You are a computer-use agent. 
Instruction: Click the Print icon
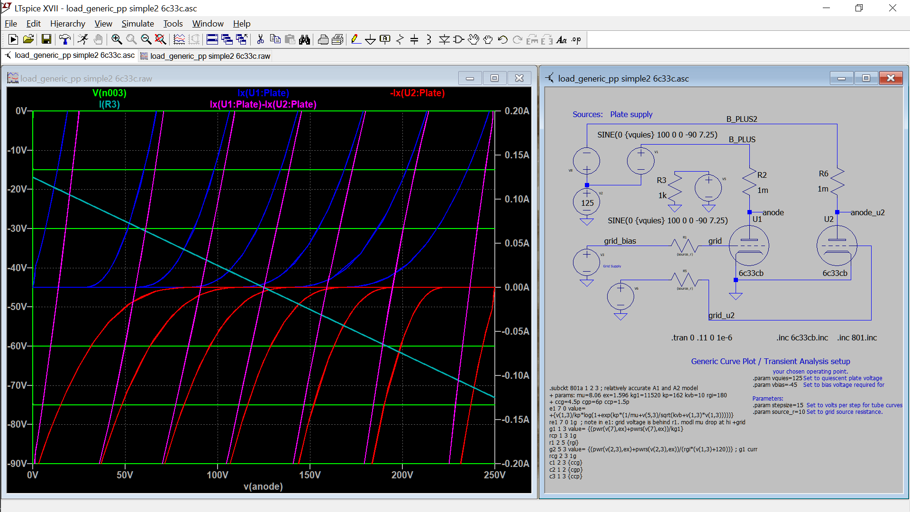click(323, 40)
